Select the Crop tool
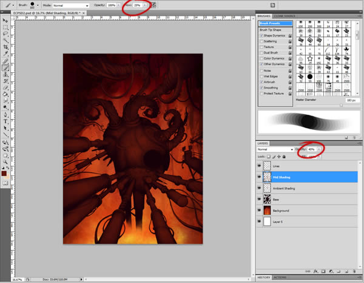The image size is (364, 283). tap(5, 47)
